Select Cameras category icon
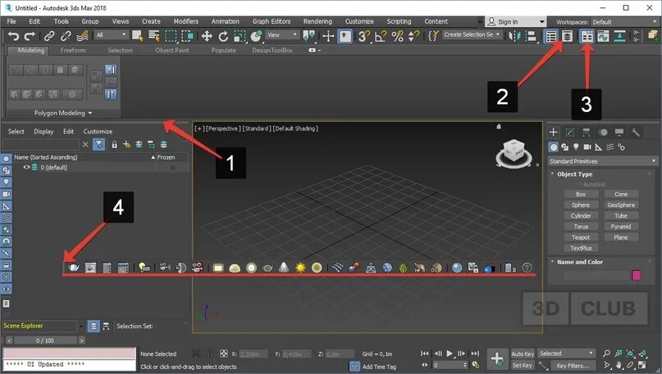662x374 pixels. (x=587, y=147)
